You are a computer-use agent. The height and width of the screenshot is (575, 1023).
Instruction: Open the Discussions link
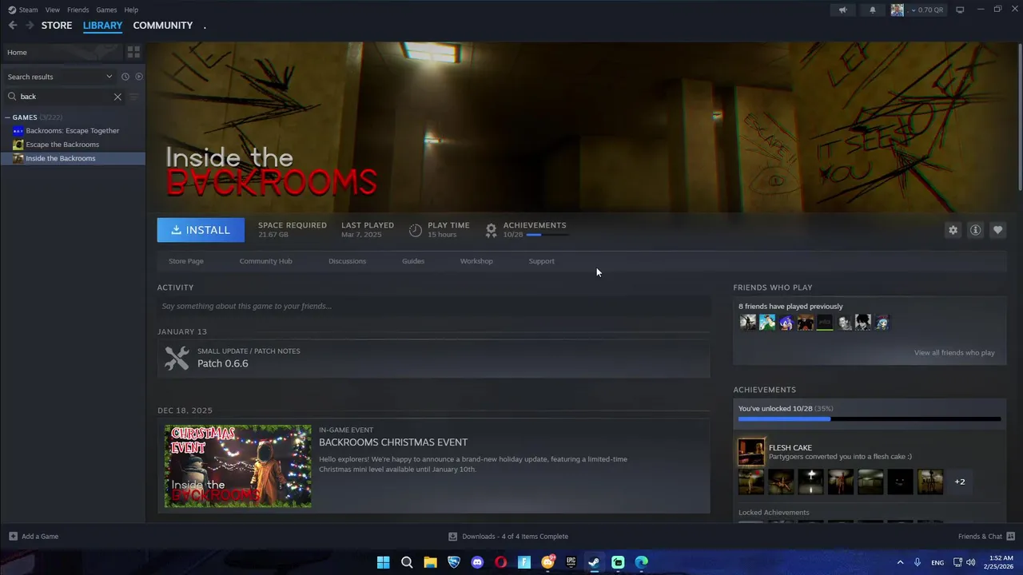348,261
